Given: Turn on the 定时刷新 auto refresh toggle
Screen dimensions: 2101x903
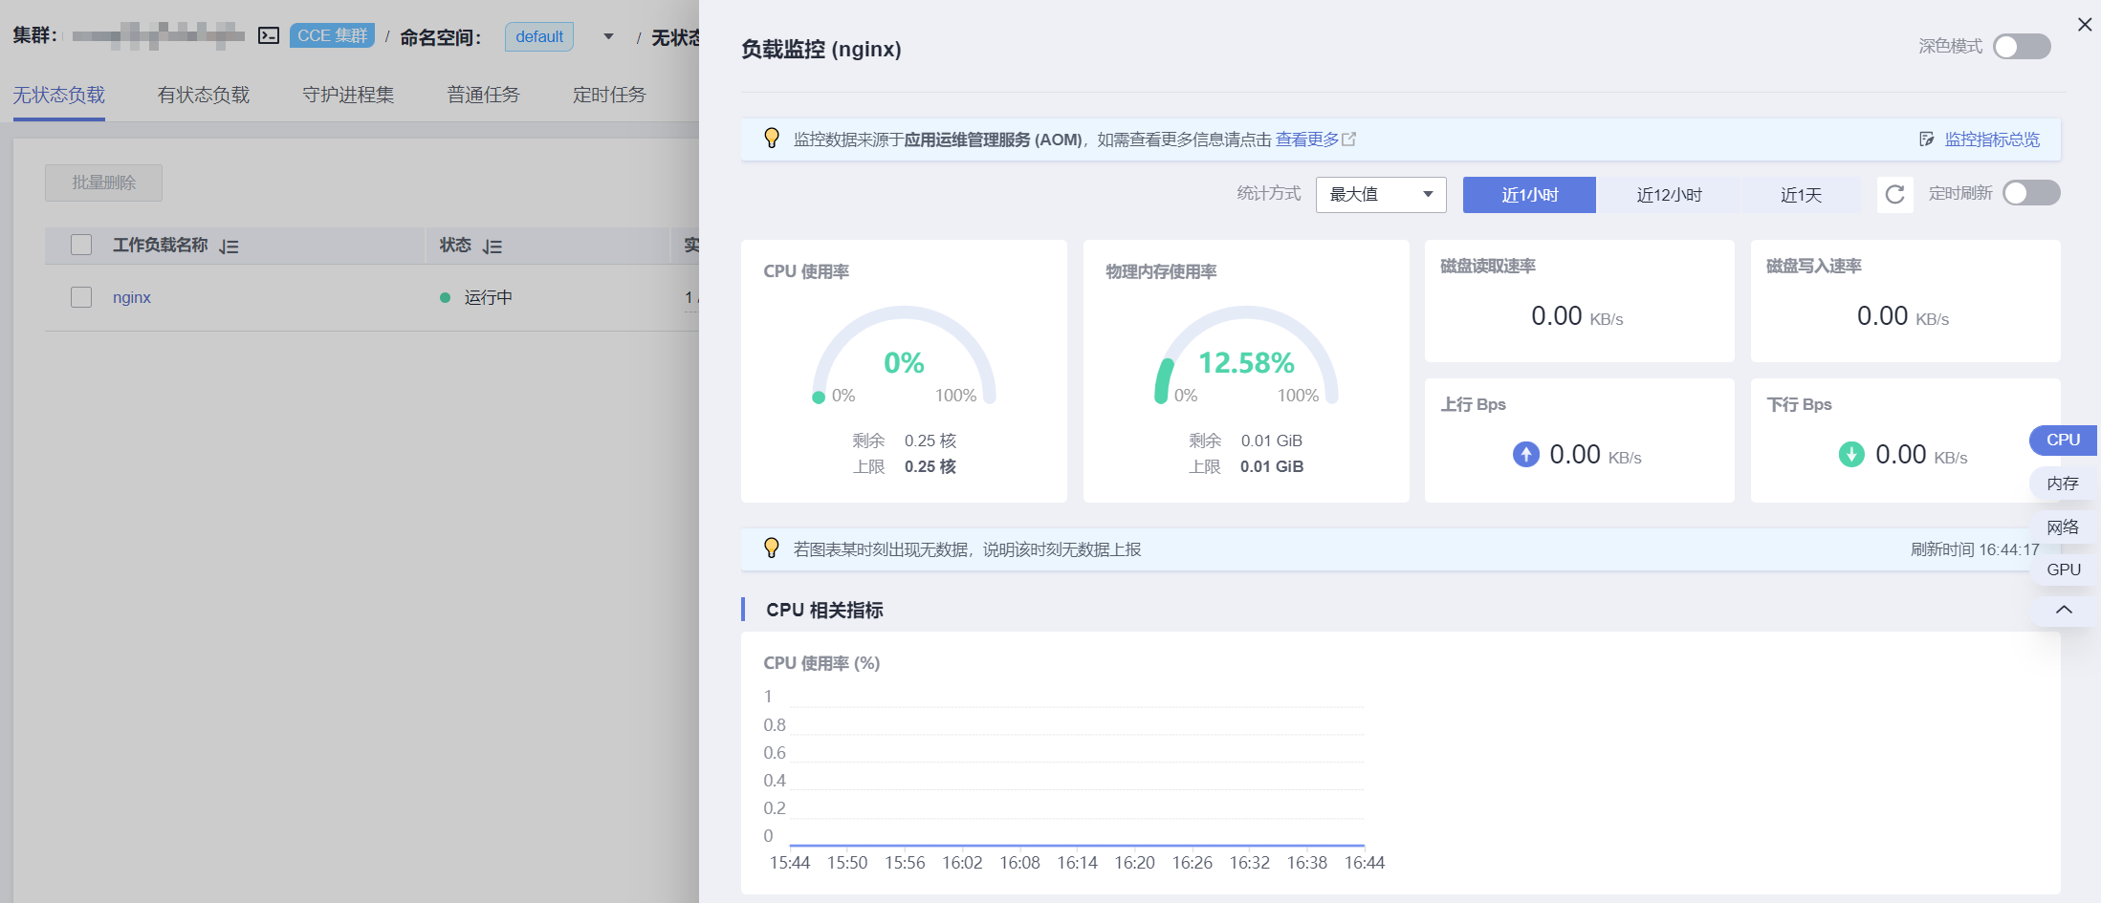Looking at the screenshot, I should tap(2030, 193).
